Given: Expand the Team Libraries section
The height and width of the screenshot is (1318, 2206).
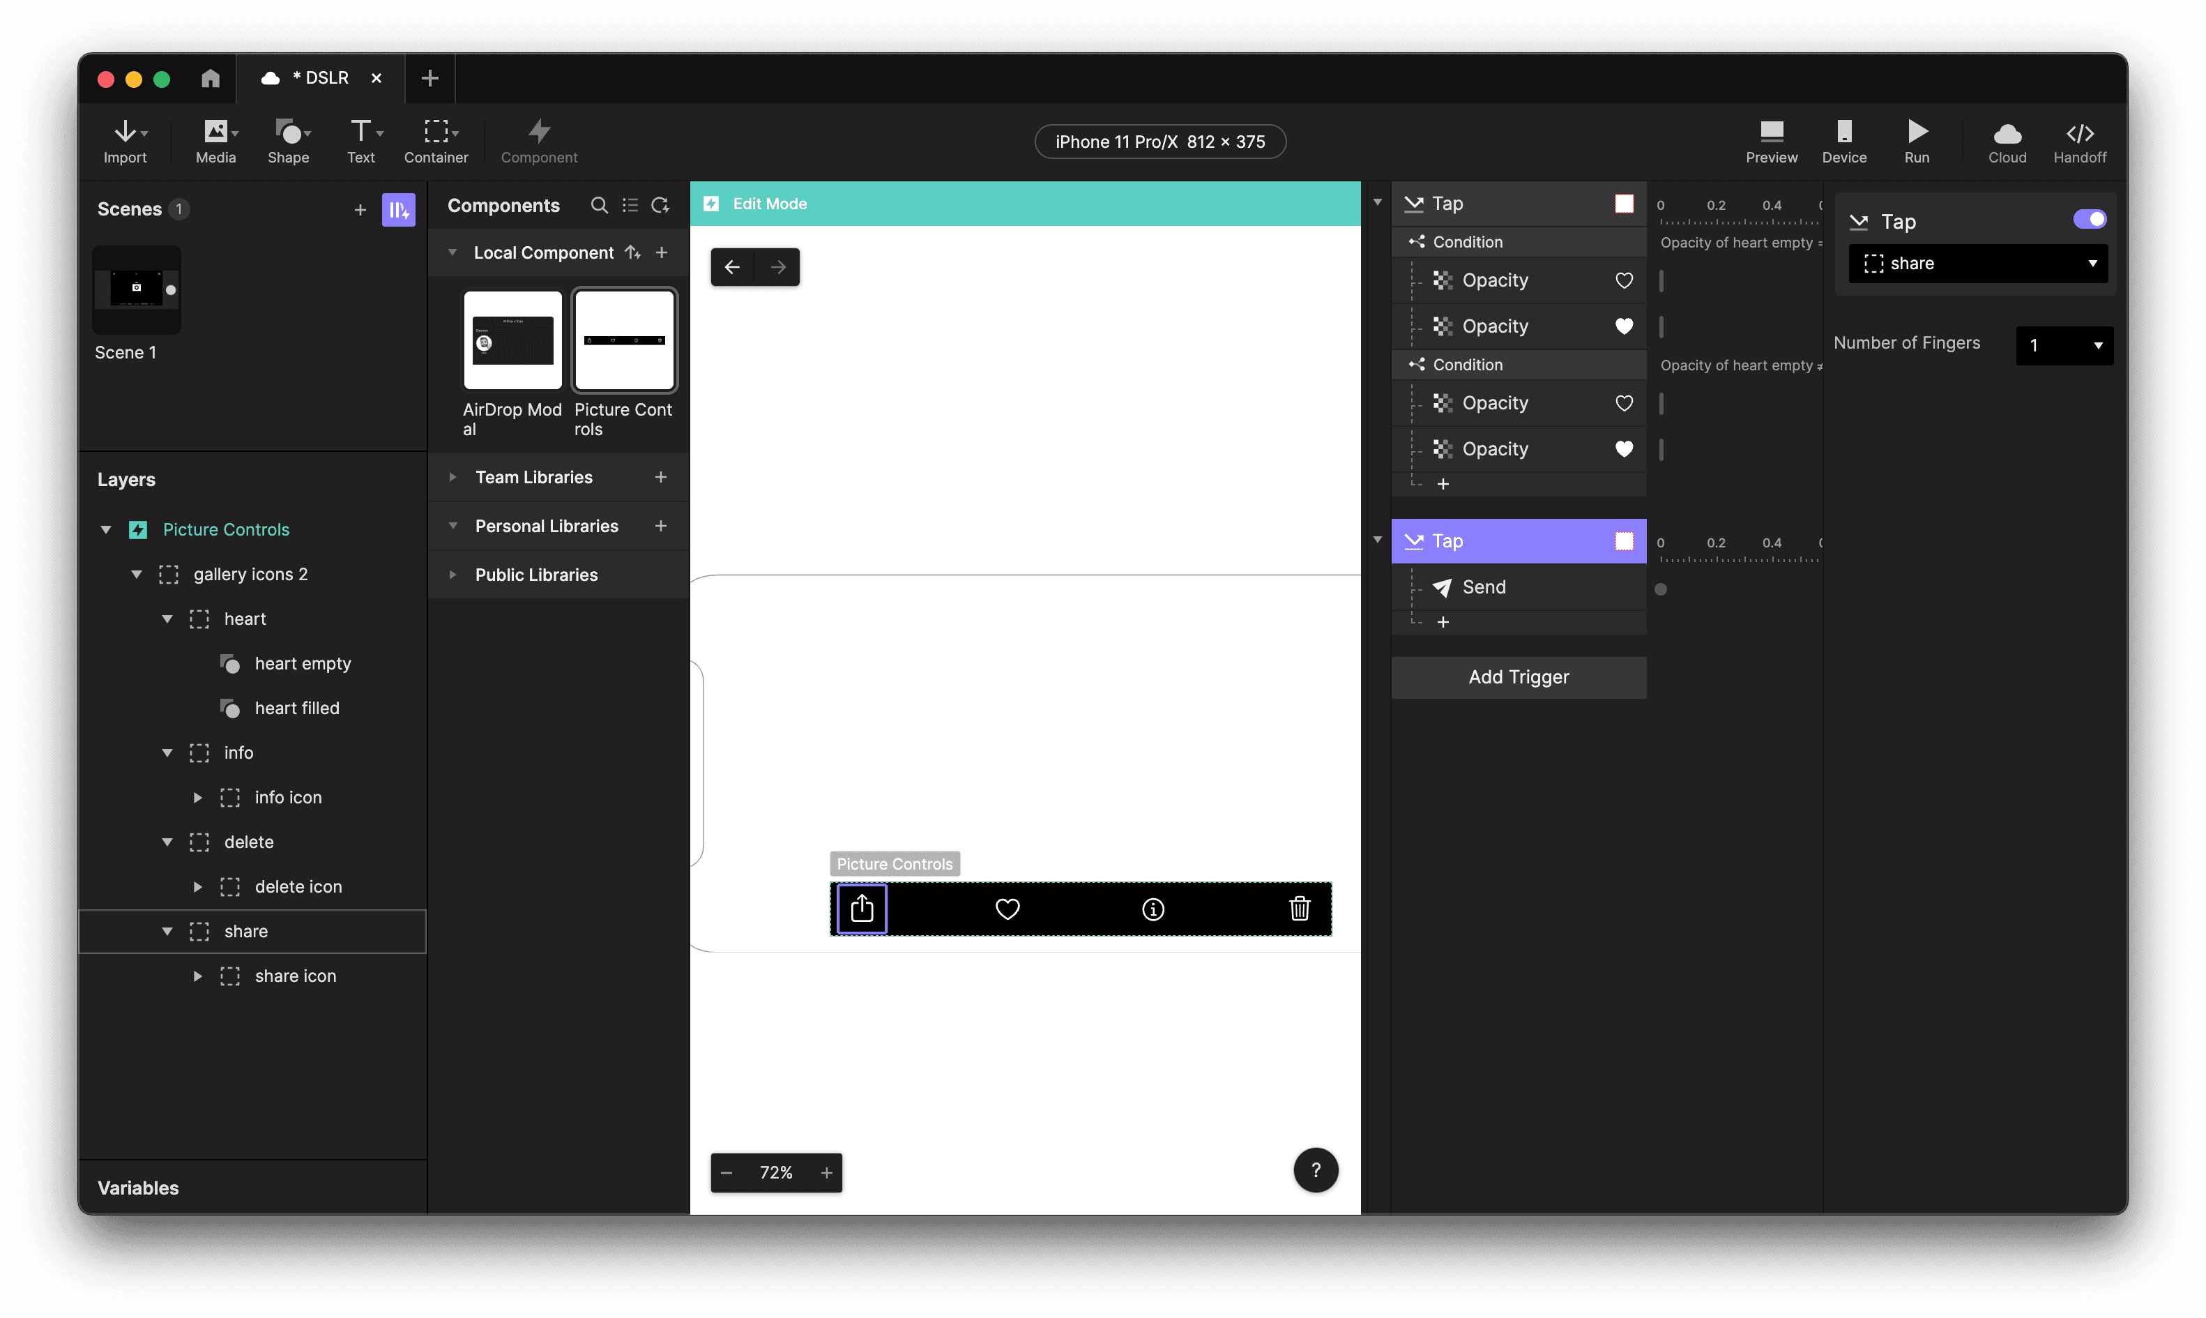Looking at the screenshot, I should coord(454,477).
